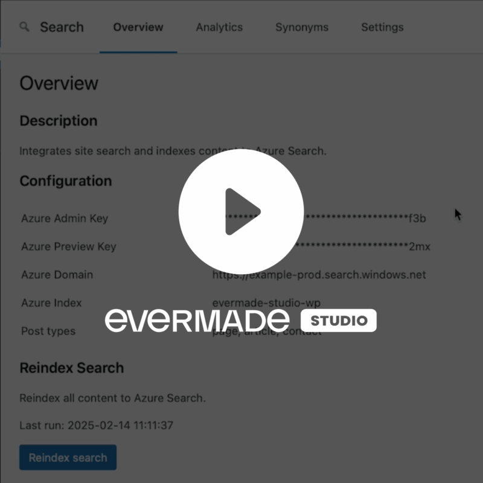Click the Configuration section heading
483x483 pixels.
[66, 181]
